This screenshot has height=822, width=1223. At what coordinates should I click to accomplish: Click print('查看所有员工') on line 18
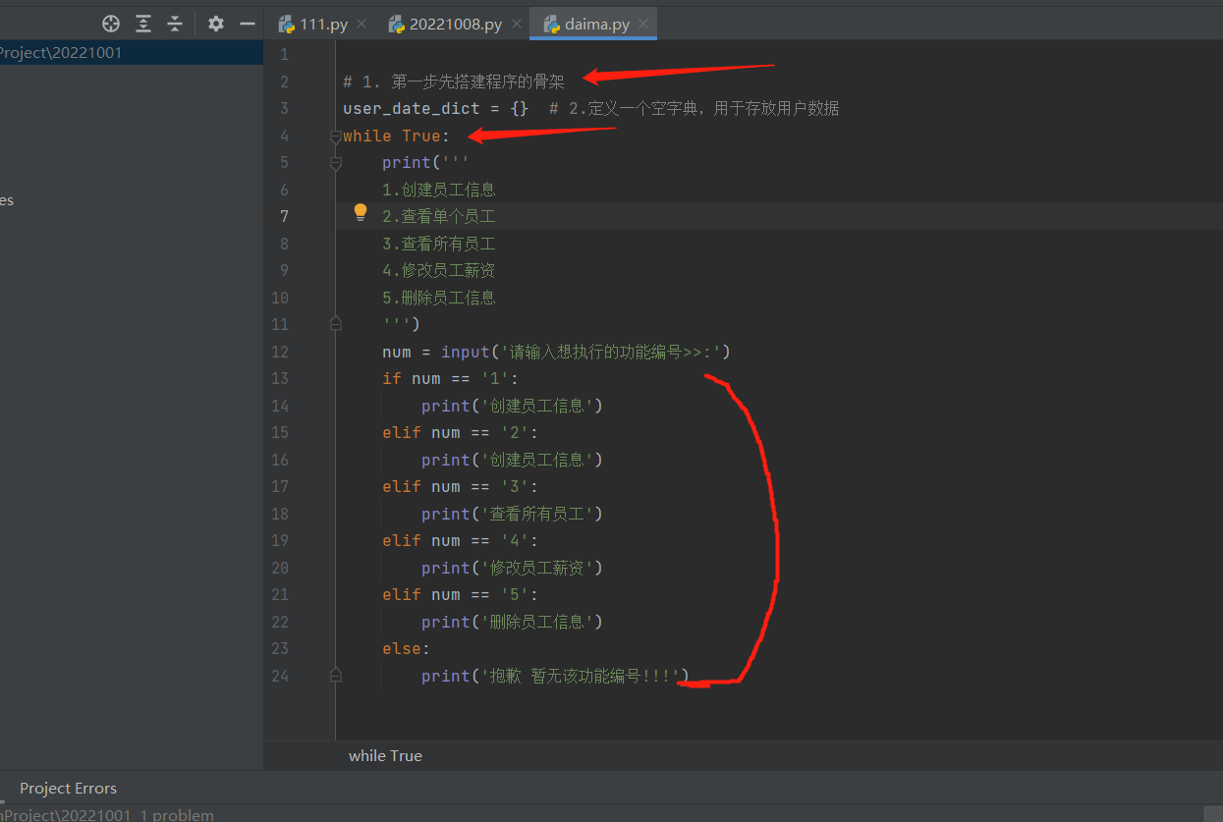click(512, 514)
